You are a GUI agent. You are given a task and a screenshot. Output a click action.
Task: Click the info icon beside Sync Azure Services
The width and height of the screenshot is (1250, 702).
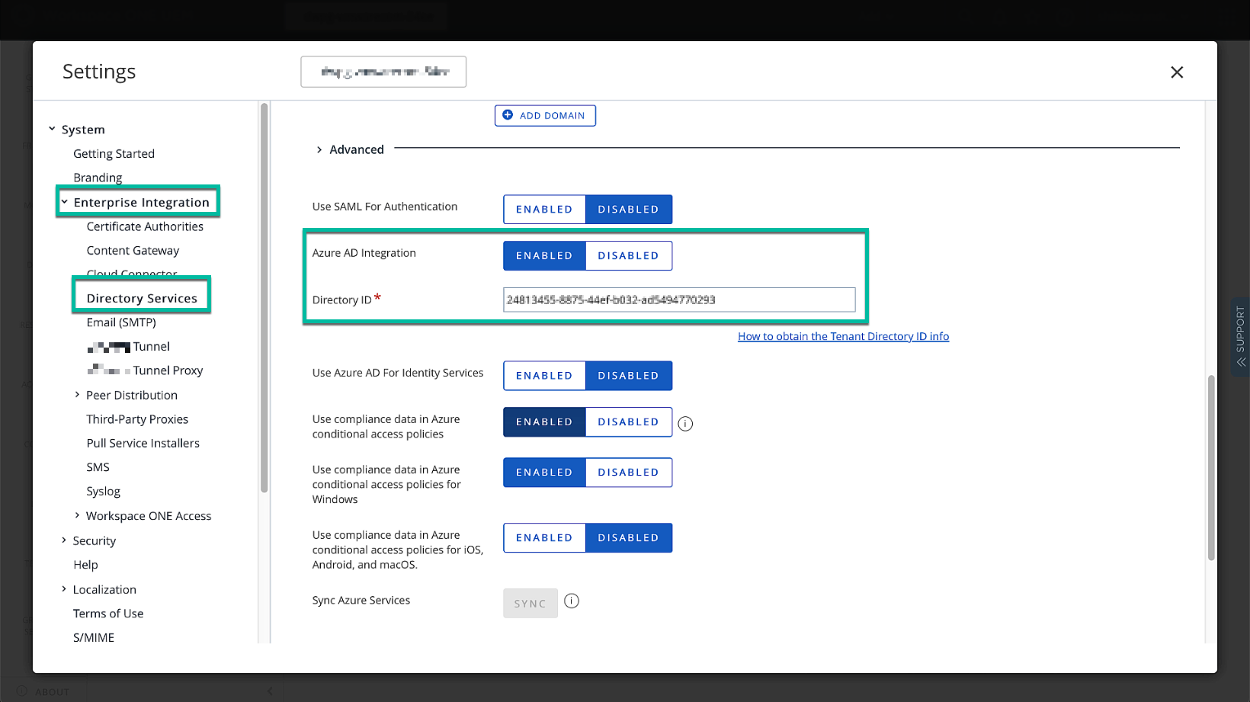[572, 601]
